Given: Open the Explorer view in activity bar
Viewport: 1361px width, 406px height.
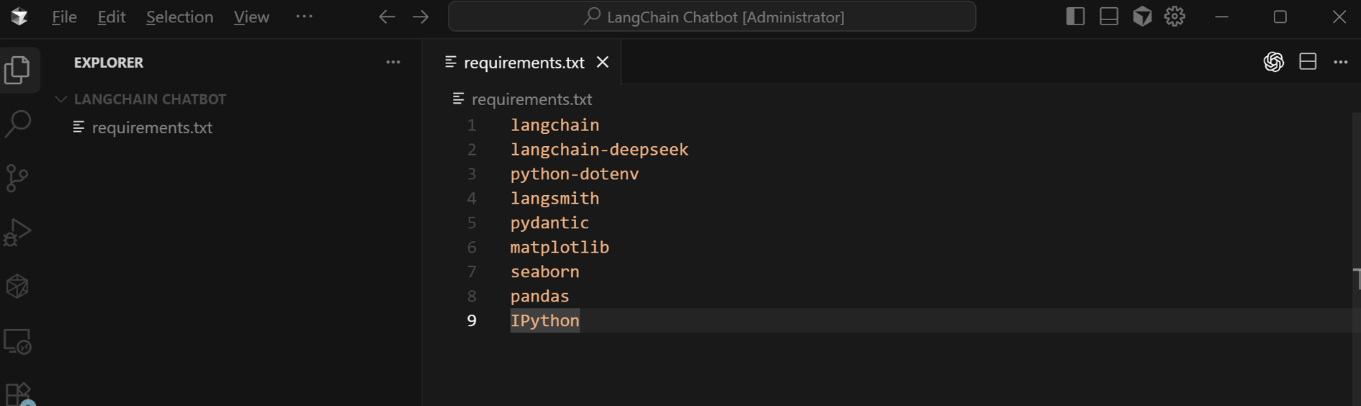Looking at the screenshot, I should (17, 70).
